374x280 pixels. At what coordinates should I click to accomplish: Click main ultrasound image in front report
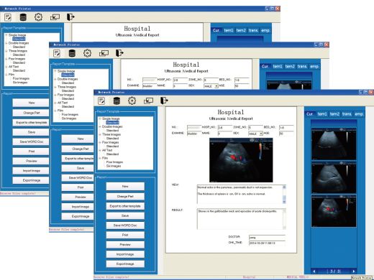coord(241,160)
